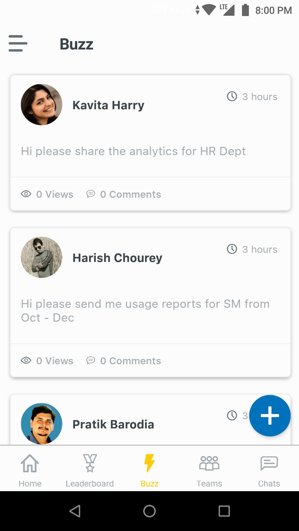Click the Kavita Harry name link
The image size is (299, 531).
point(108,105)
